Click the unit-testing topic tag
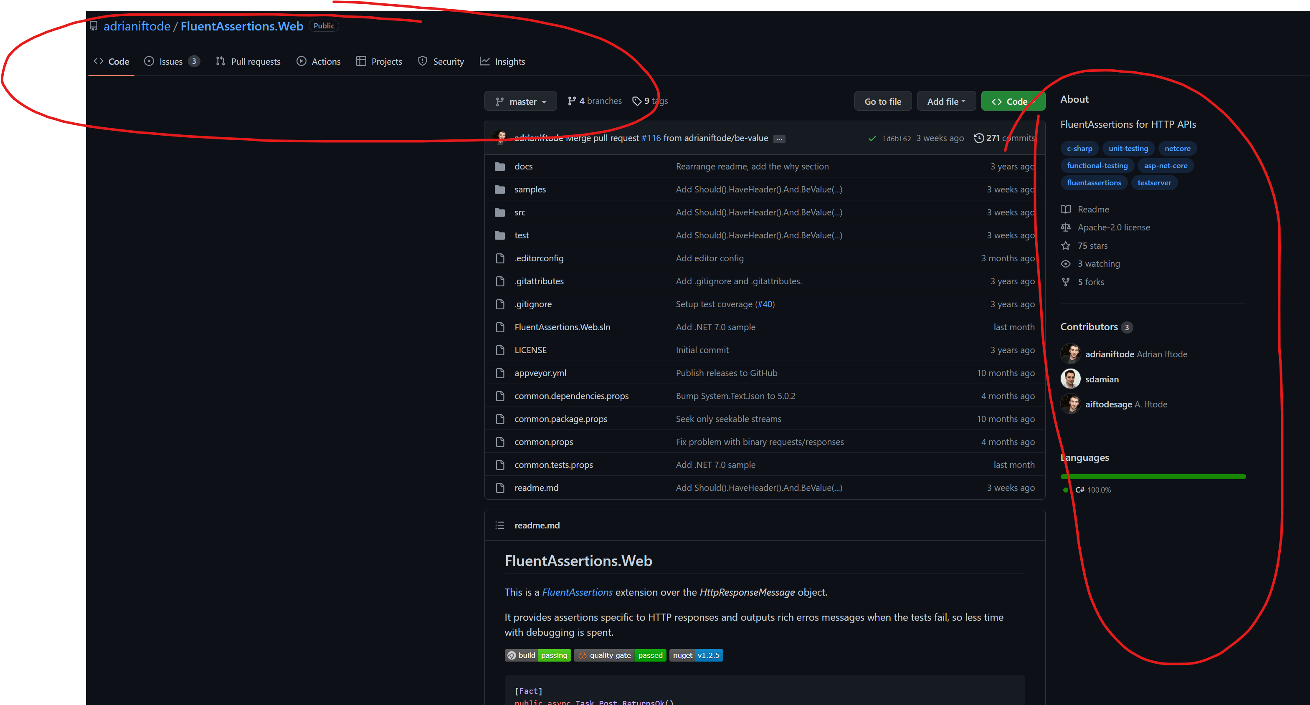The width and height of the screenshot is (1310, 705). (1128, 149)
